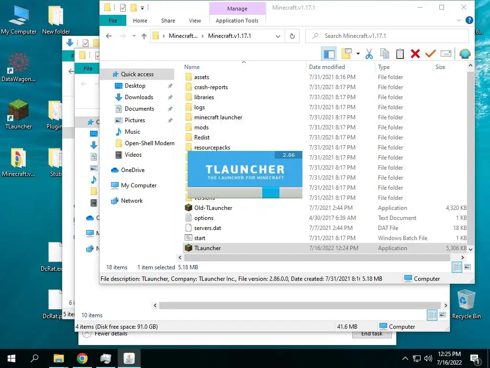Click the TLauncher splash progress bar
The height and width of the screenshot is (368, 490).
(x=245, y=193)
